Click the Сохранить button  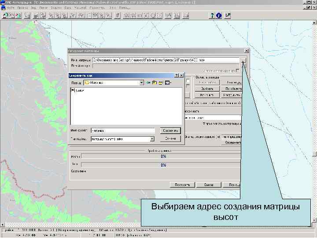[x=170, y=131]
